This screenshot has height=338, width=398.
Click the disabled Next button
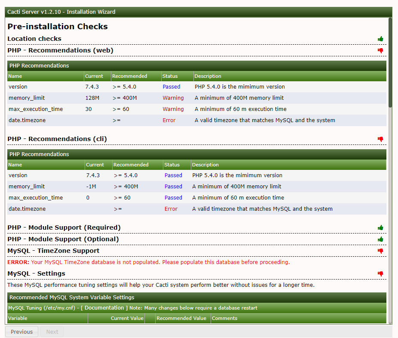[x=52, y=332]
